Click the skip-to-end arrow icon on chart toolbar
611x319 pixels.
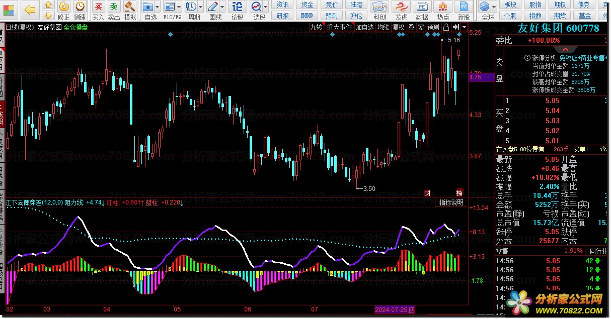coord(455,27)
